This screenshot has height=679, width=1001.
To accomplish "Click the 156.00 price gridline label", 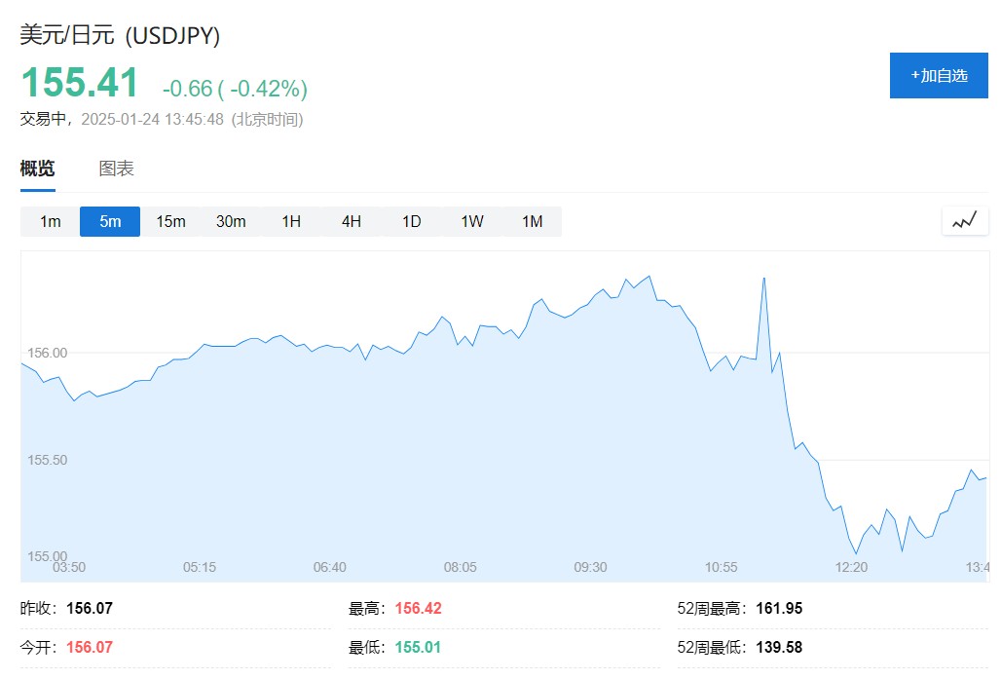I will point(48,353).
